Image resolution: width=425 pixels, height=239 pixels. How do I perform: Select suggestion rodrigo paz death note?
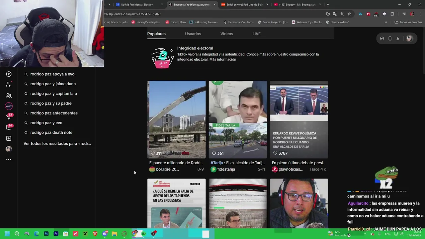51,132
